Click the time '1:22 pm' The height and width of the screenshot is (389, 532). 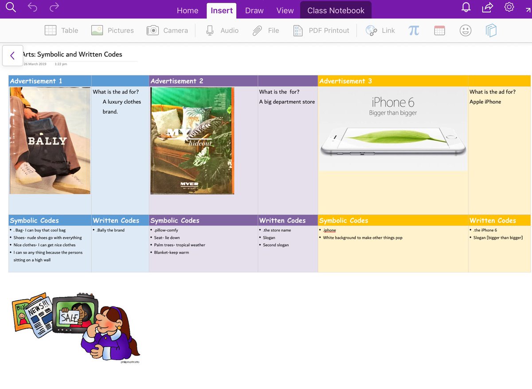pos(61,64)
